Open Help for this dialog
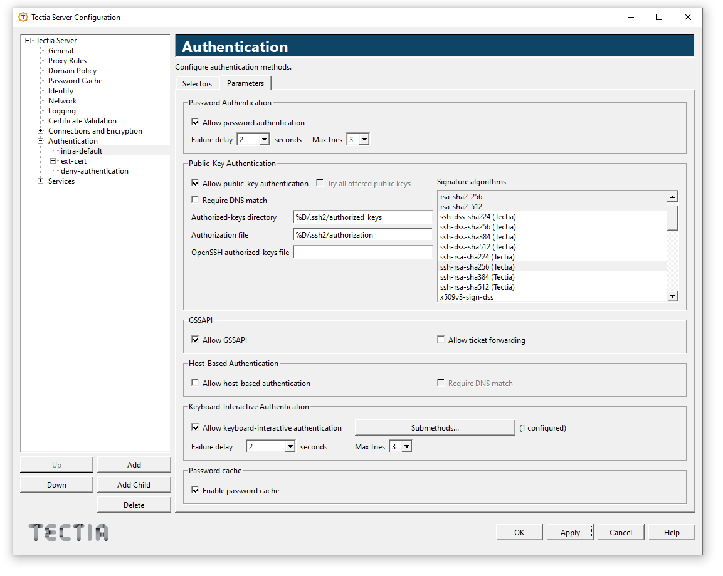Image resolution: width=723 pixels, height=576 pixels. click(x=672, y=533)
